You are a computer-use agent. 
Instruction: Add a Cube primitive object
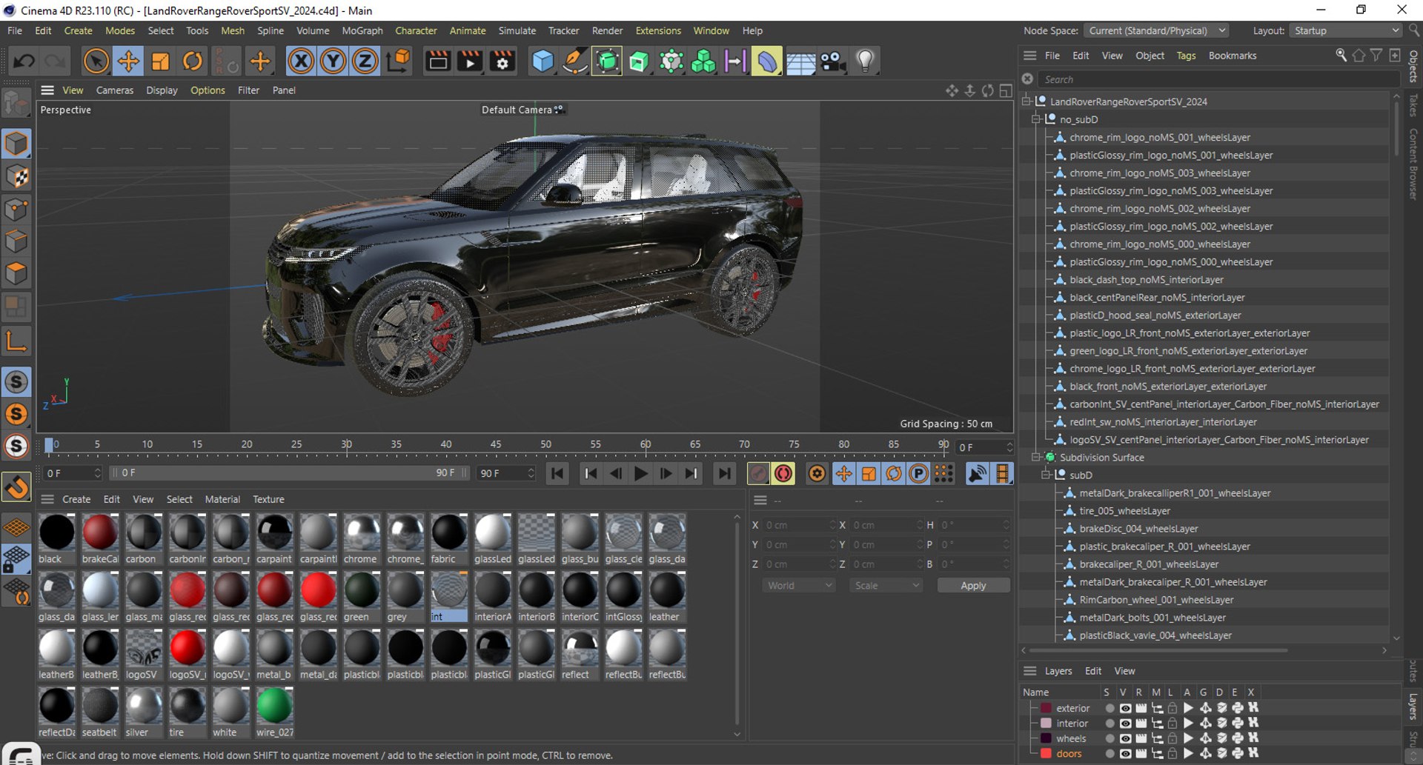543,61
